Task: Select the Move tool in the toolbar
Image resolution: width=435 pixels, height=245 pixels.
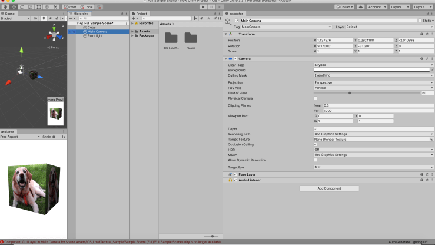Action: [x=13, y=7]
